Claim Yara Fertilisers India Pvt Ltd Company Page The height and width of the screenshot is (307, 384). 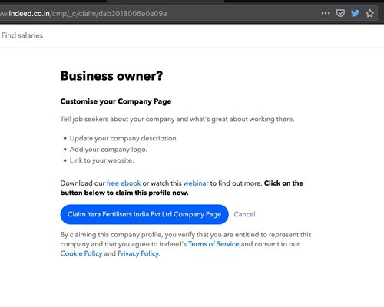pos(144,214)
